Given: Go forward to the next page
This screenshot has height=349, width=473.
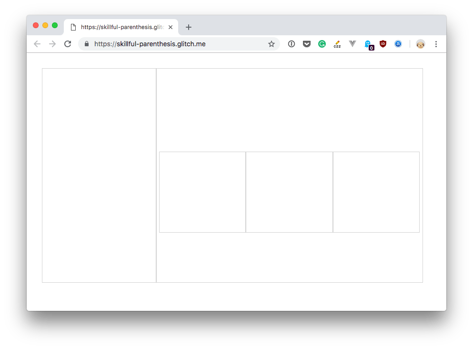Looking at the screenshot, I should coord(52,44).
